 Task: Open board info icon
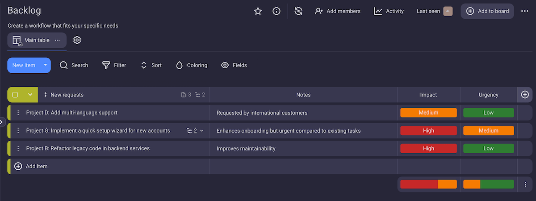[x=276, y=11]
